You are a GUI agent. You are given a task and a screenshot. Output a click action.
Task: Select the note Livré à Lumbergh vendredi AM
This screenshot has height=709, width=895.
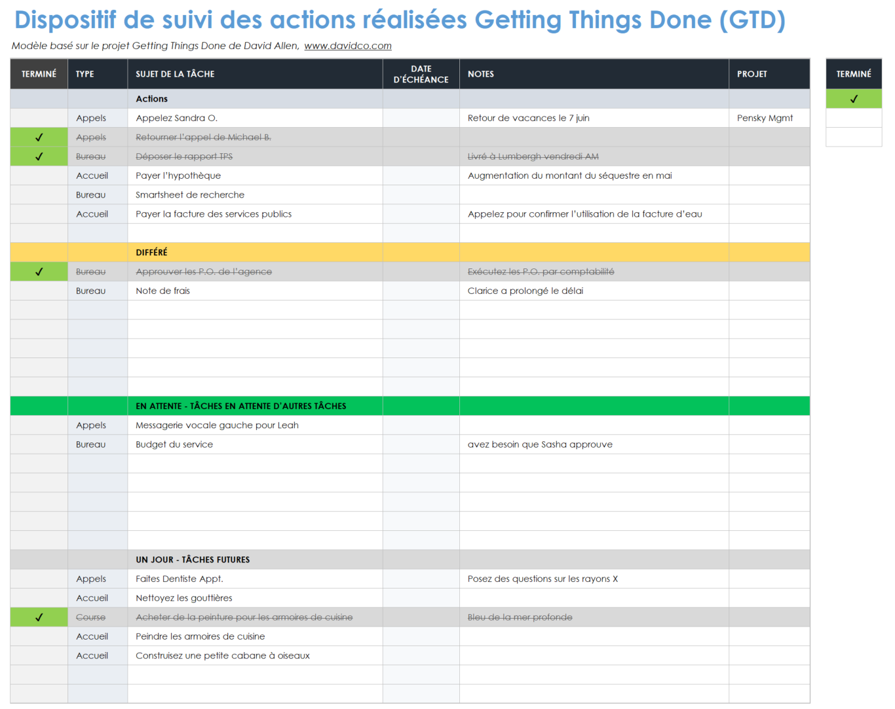(594, 156)
